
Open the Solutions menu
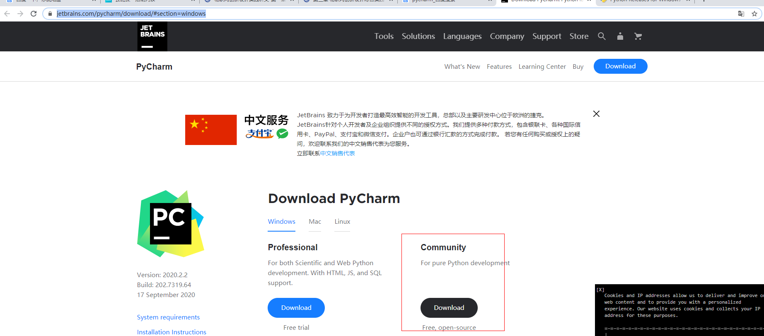tap(418, 36)
